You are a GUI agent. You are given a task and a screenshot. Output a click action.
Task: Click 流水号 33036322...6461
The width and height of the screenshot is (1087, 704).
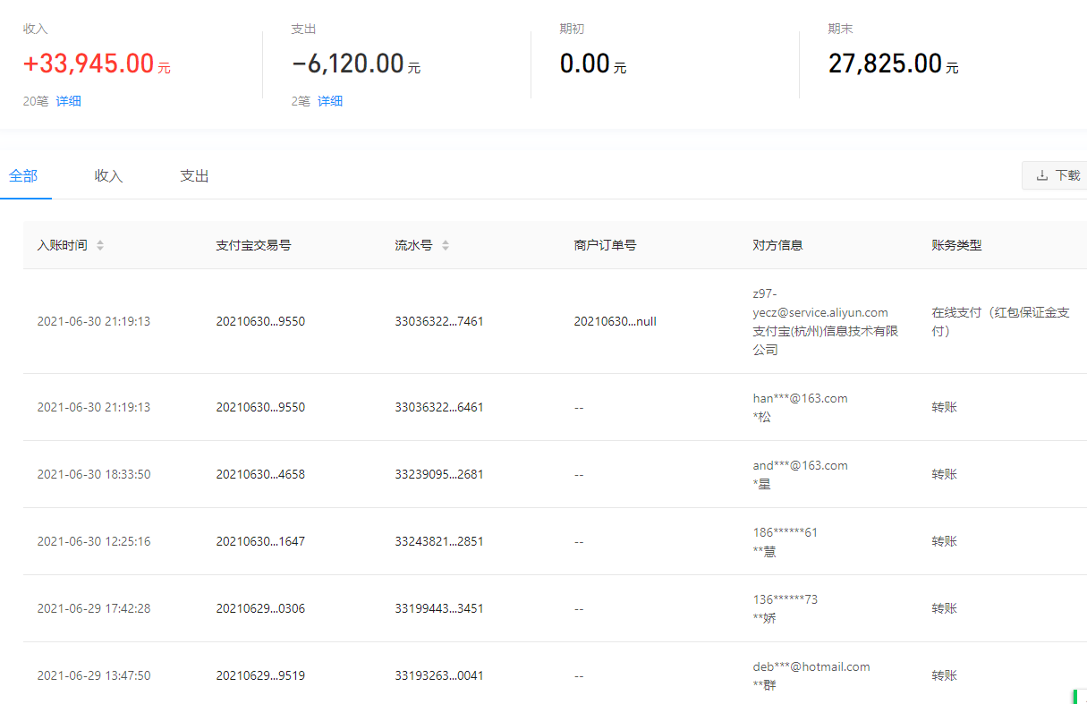point(438,407)
